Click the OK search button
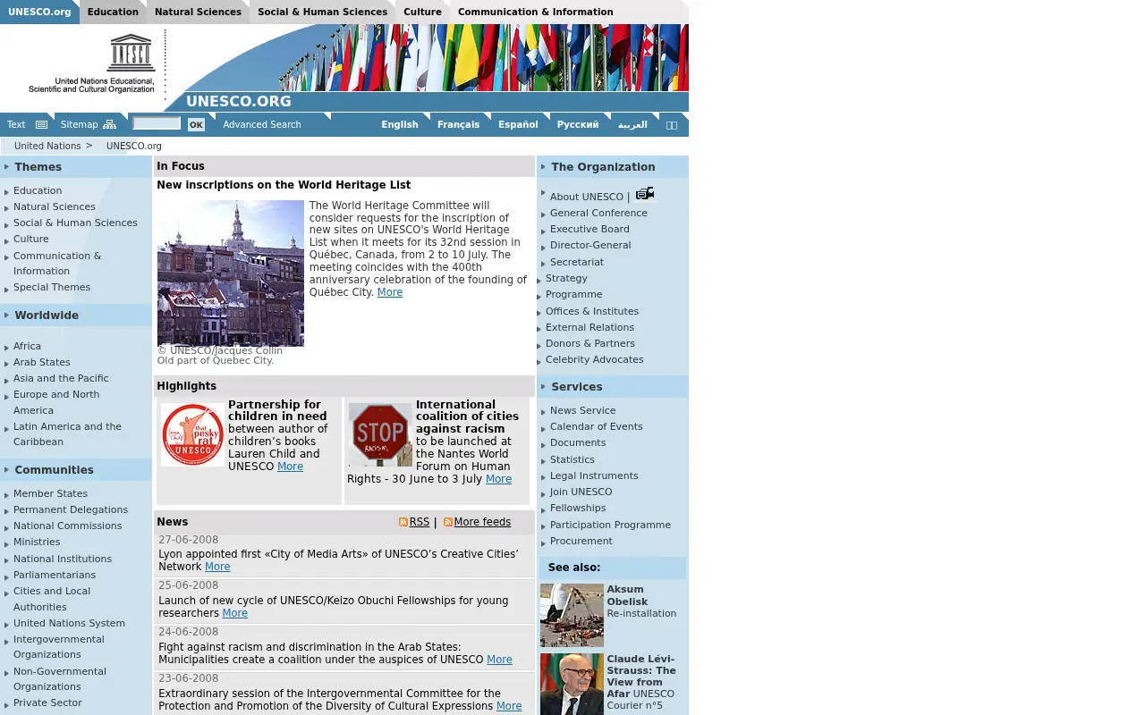Screen dimensions: 1145x715 196,124
